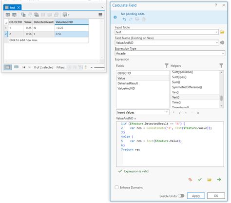
Task: Insert the multiply operator button
Action: point(173,113)
